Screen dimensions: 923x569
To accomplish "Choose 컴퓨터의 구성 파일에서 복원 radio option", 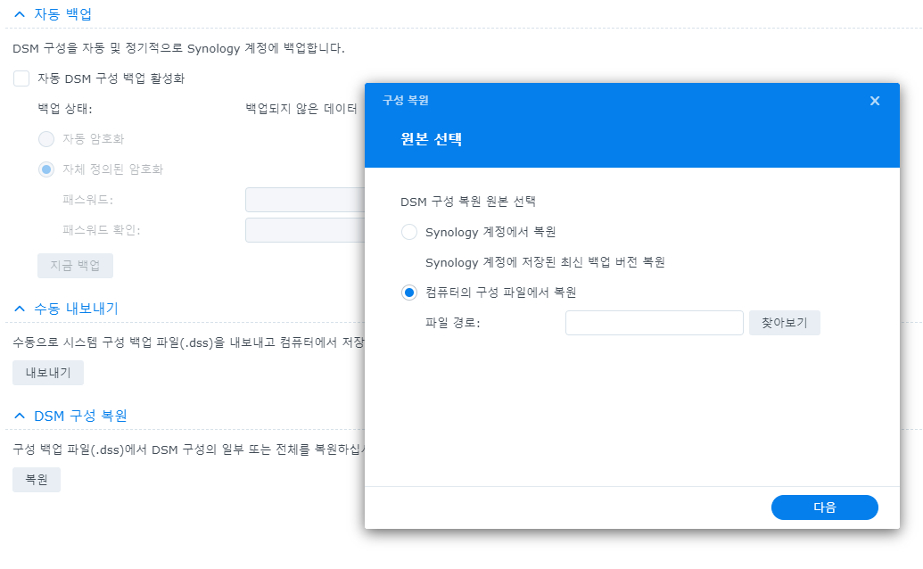I will (x=409, y=293).
